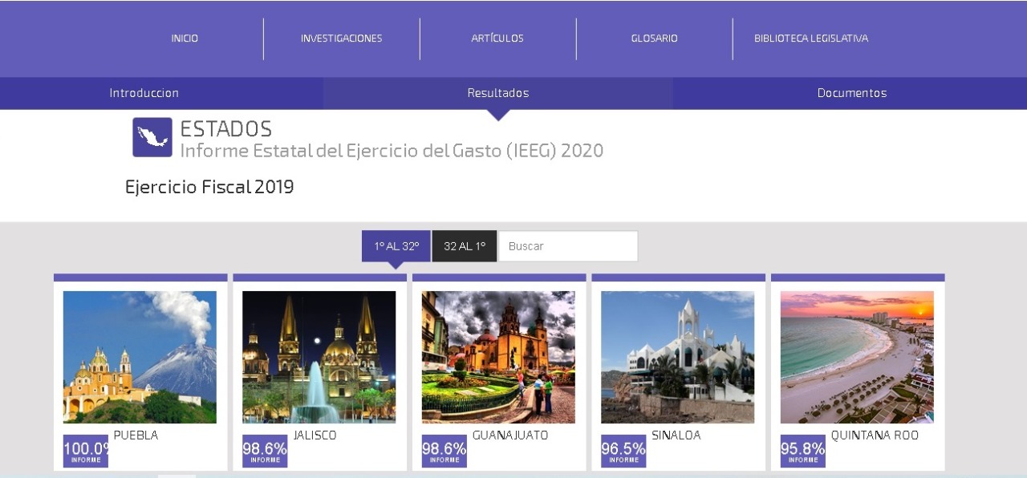Open Puebla's 100.0% informe badge
Screen dimensions: 1027x478
point(86,452)
